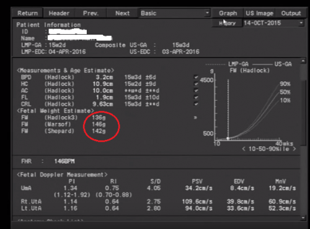Click the LMP-GA value 15w2d
Screen dimensions: 310x229
click(57, 45)
